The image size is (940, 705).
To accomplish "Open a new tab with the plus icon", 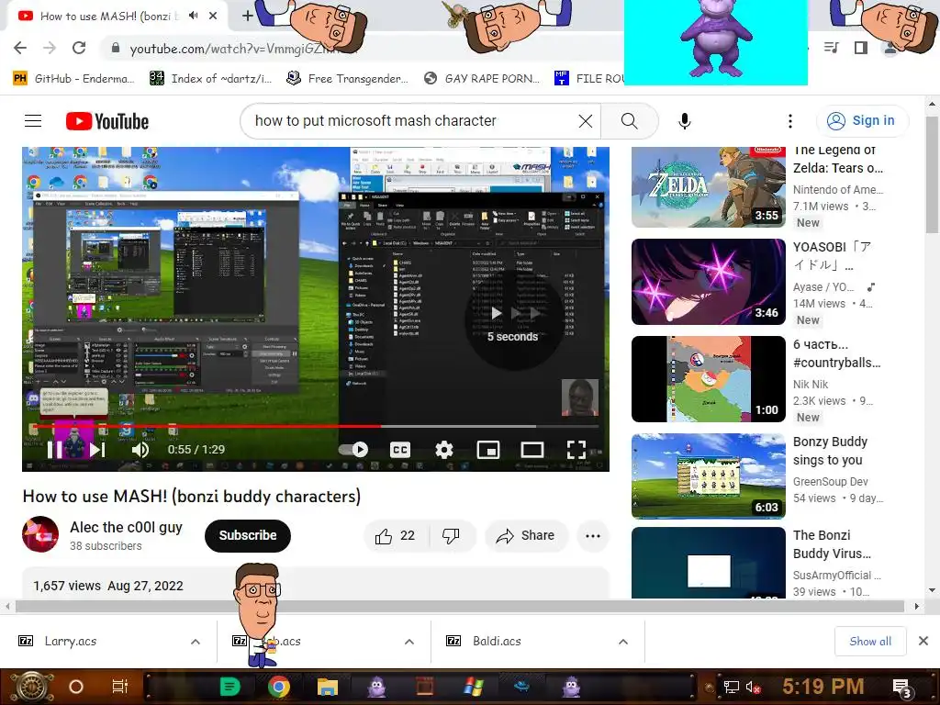I will [248, 16].
